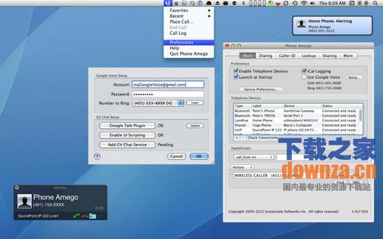Select Preferences in the menu

pos(188,43)
